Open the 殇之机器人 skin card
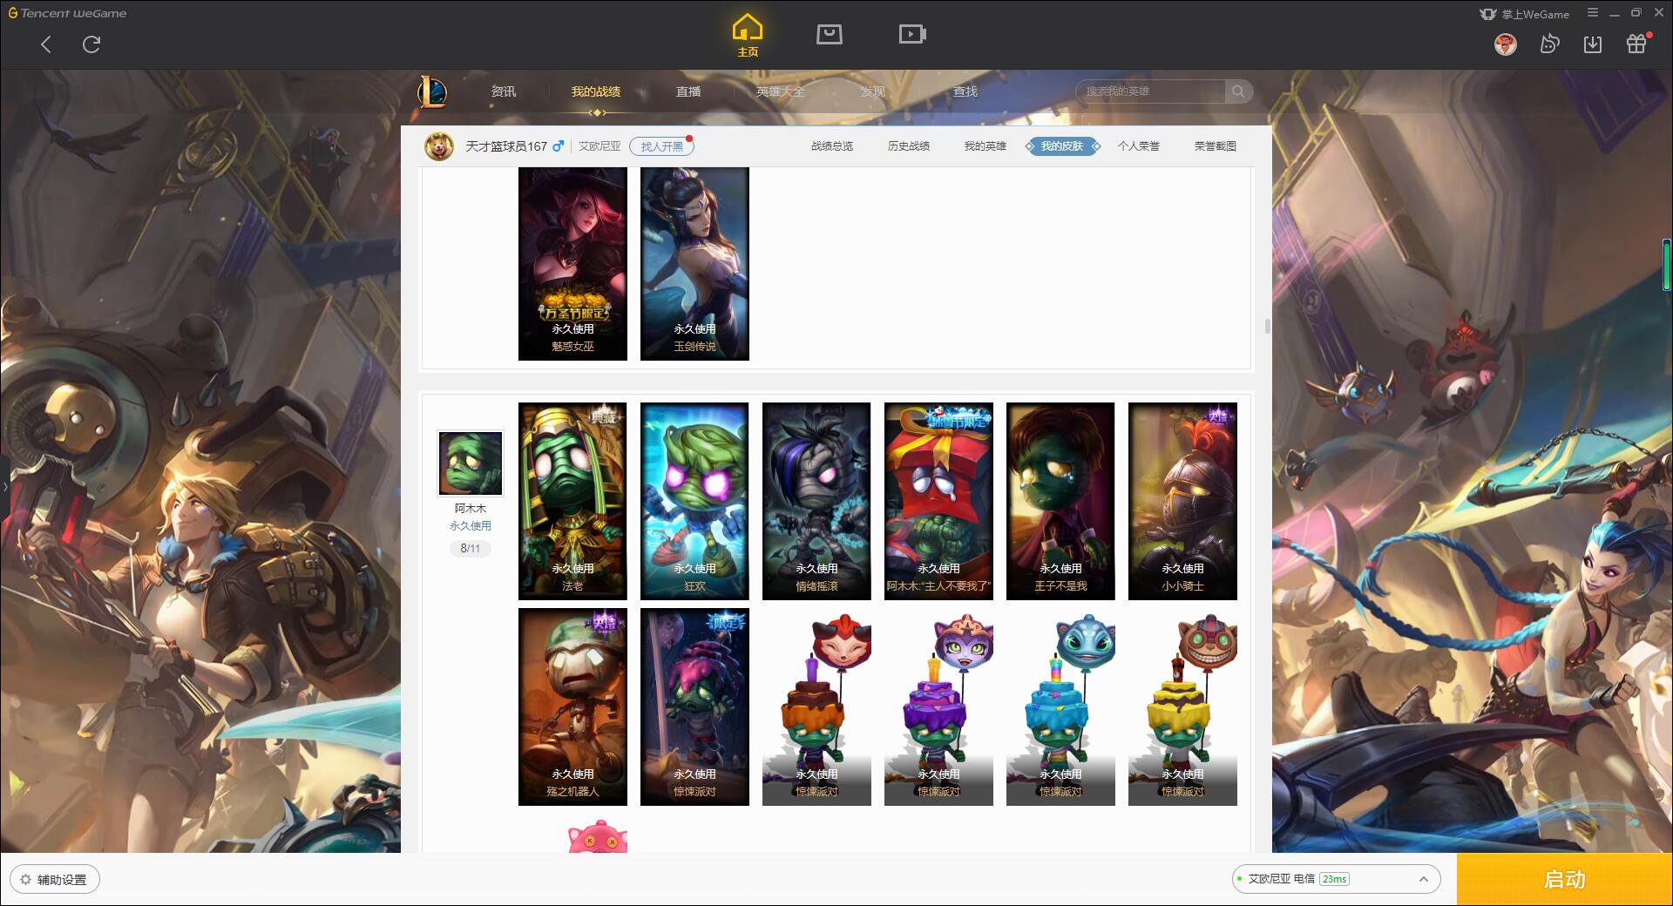 (x=572, y=707)
